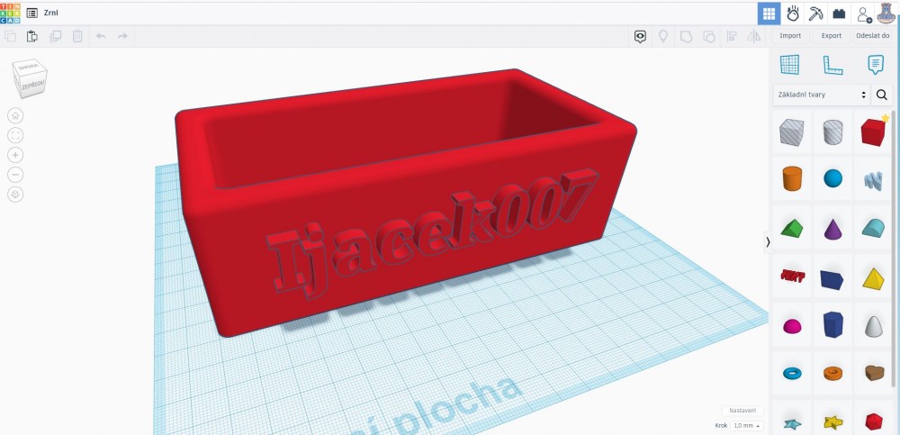
Task: Click the Nastavení settings button
Action: coord(742,411)
